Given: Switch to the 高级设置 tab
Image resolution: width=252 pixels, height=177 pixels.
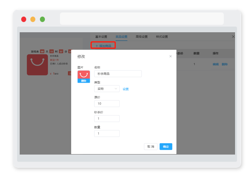Looking at the screenshot, I should point(142,37).
